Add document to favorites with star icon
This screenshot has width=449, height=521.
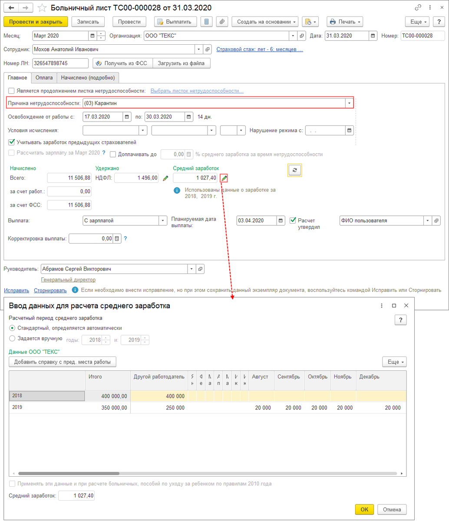click(42, 8)
